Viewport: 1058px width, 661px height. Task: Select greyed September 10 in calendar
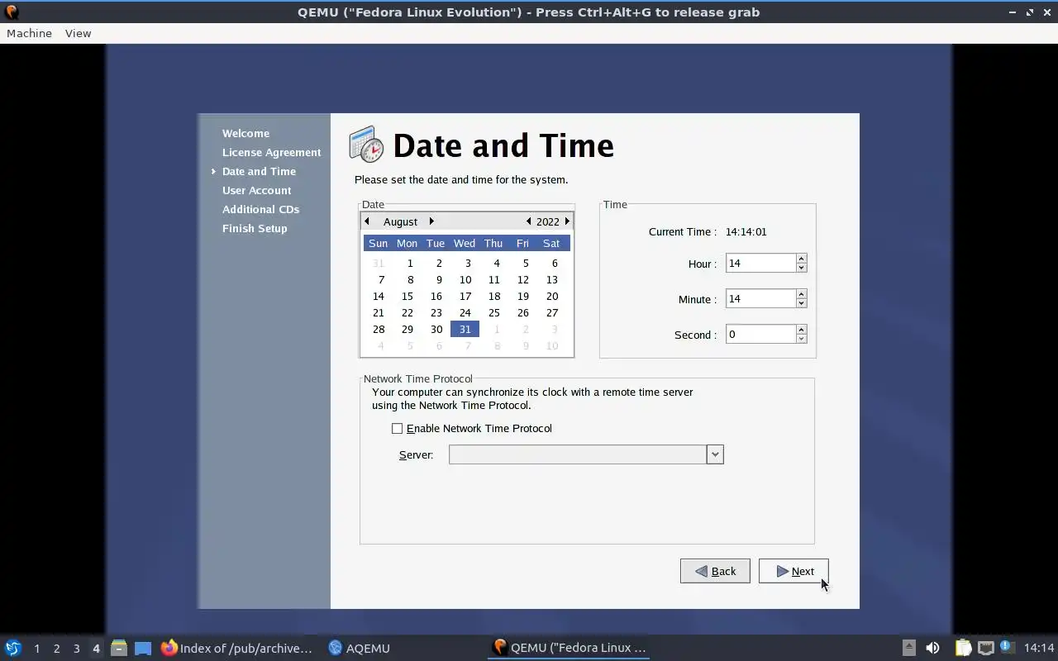pos(552,345)
